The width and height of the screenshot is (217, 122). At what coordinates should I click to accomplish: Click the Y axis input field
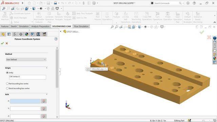[x=25, y=109]
